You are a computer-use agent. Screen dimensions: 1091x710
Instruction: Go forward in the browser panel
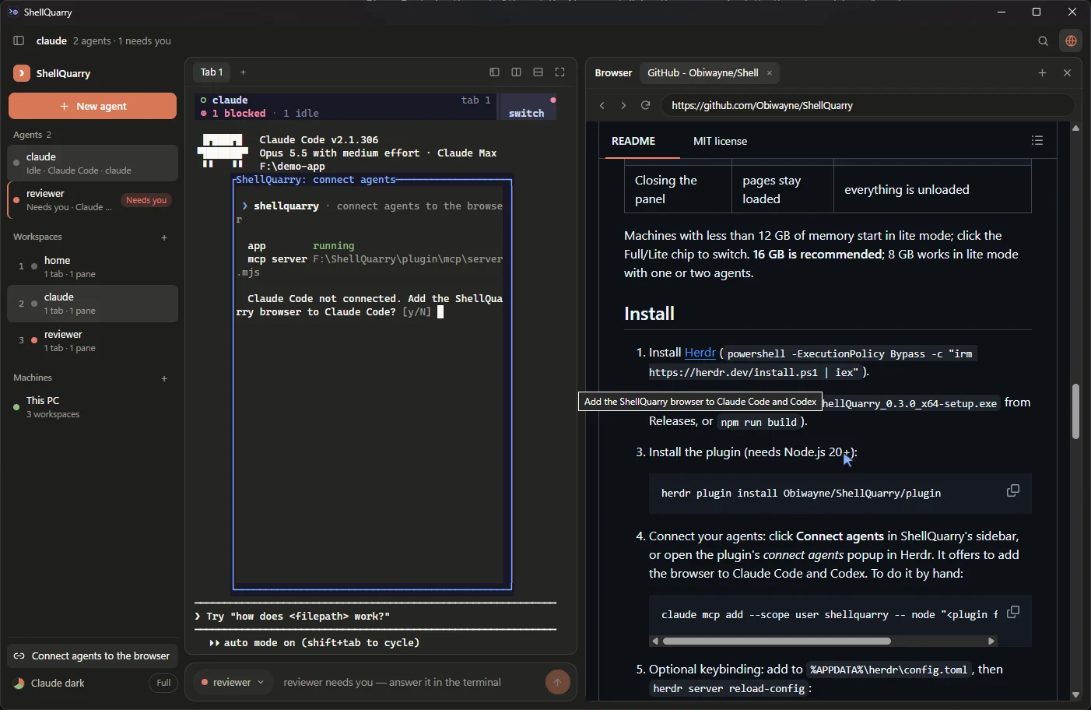623,105
